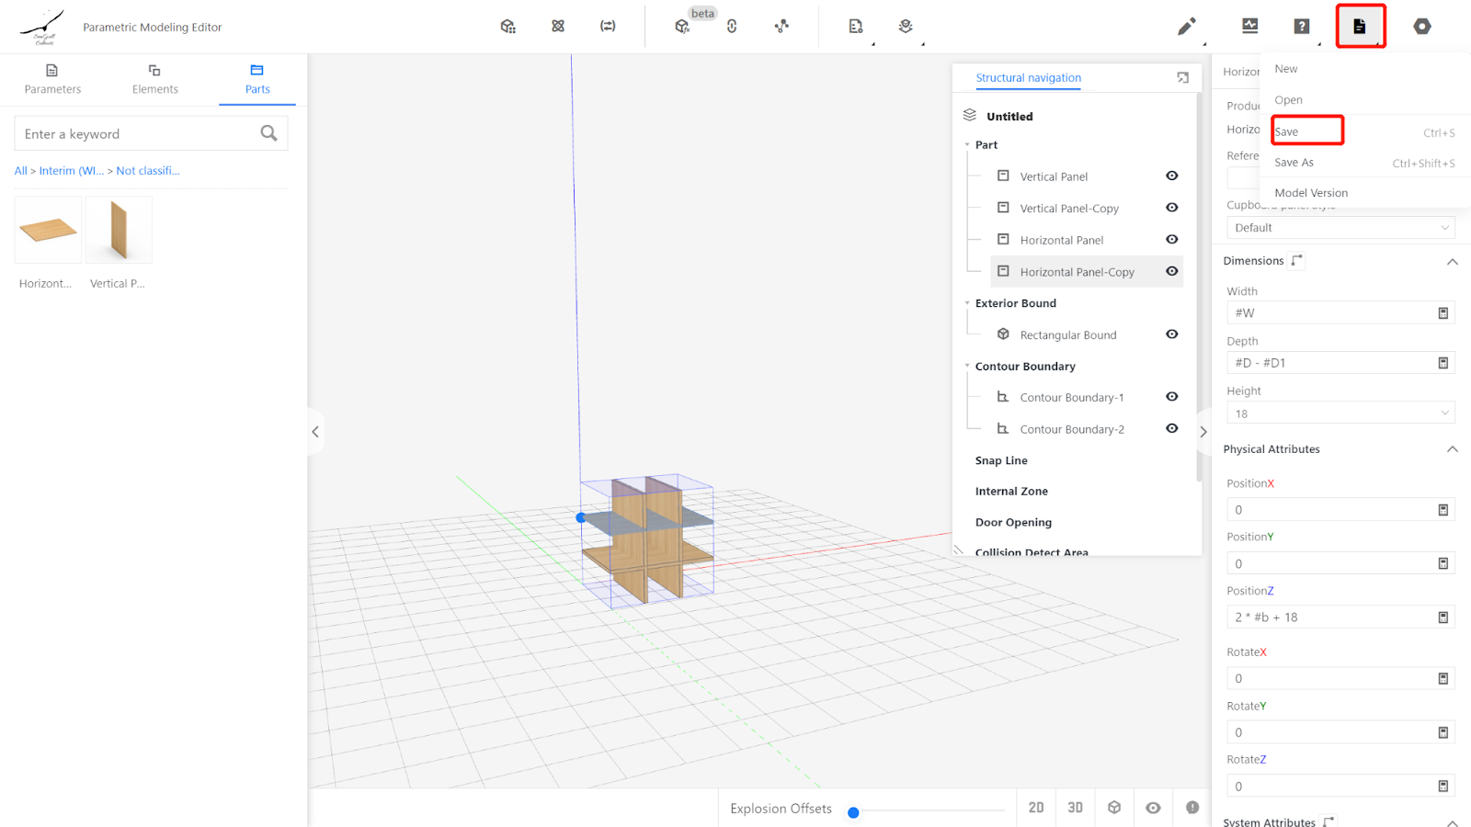Viewport: 1471px width, 827px height.
Task: Click the eye icon in bottom view bar
Action: (1153, 808)
